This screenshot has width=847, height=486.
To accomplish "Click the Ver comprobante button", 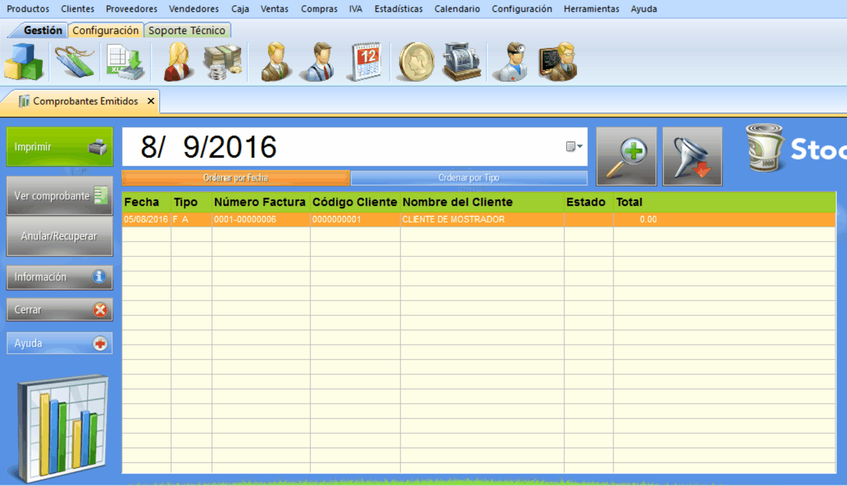I will click(x=60, y=195).
